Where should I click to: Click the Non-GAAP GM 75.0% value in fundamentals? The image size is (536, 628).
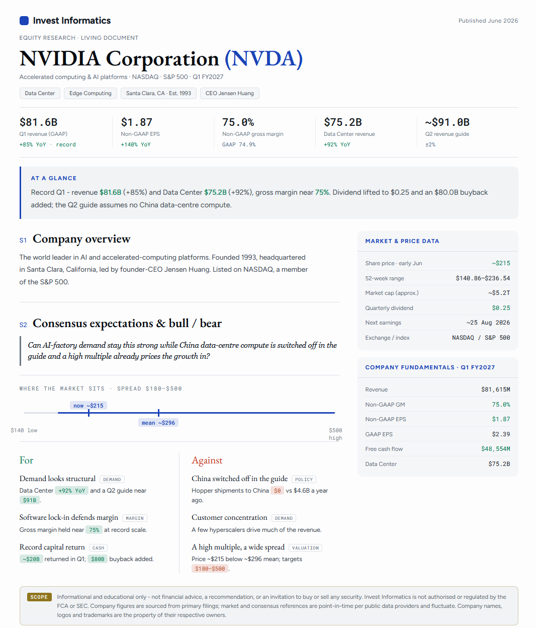501,405
